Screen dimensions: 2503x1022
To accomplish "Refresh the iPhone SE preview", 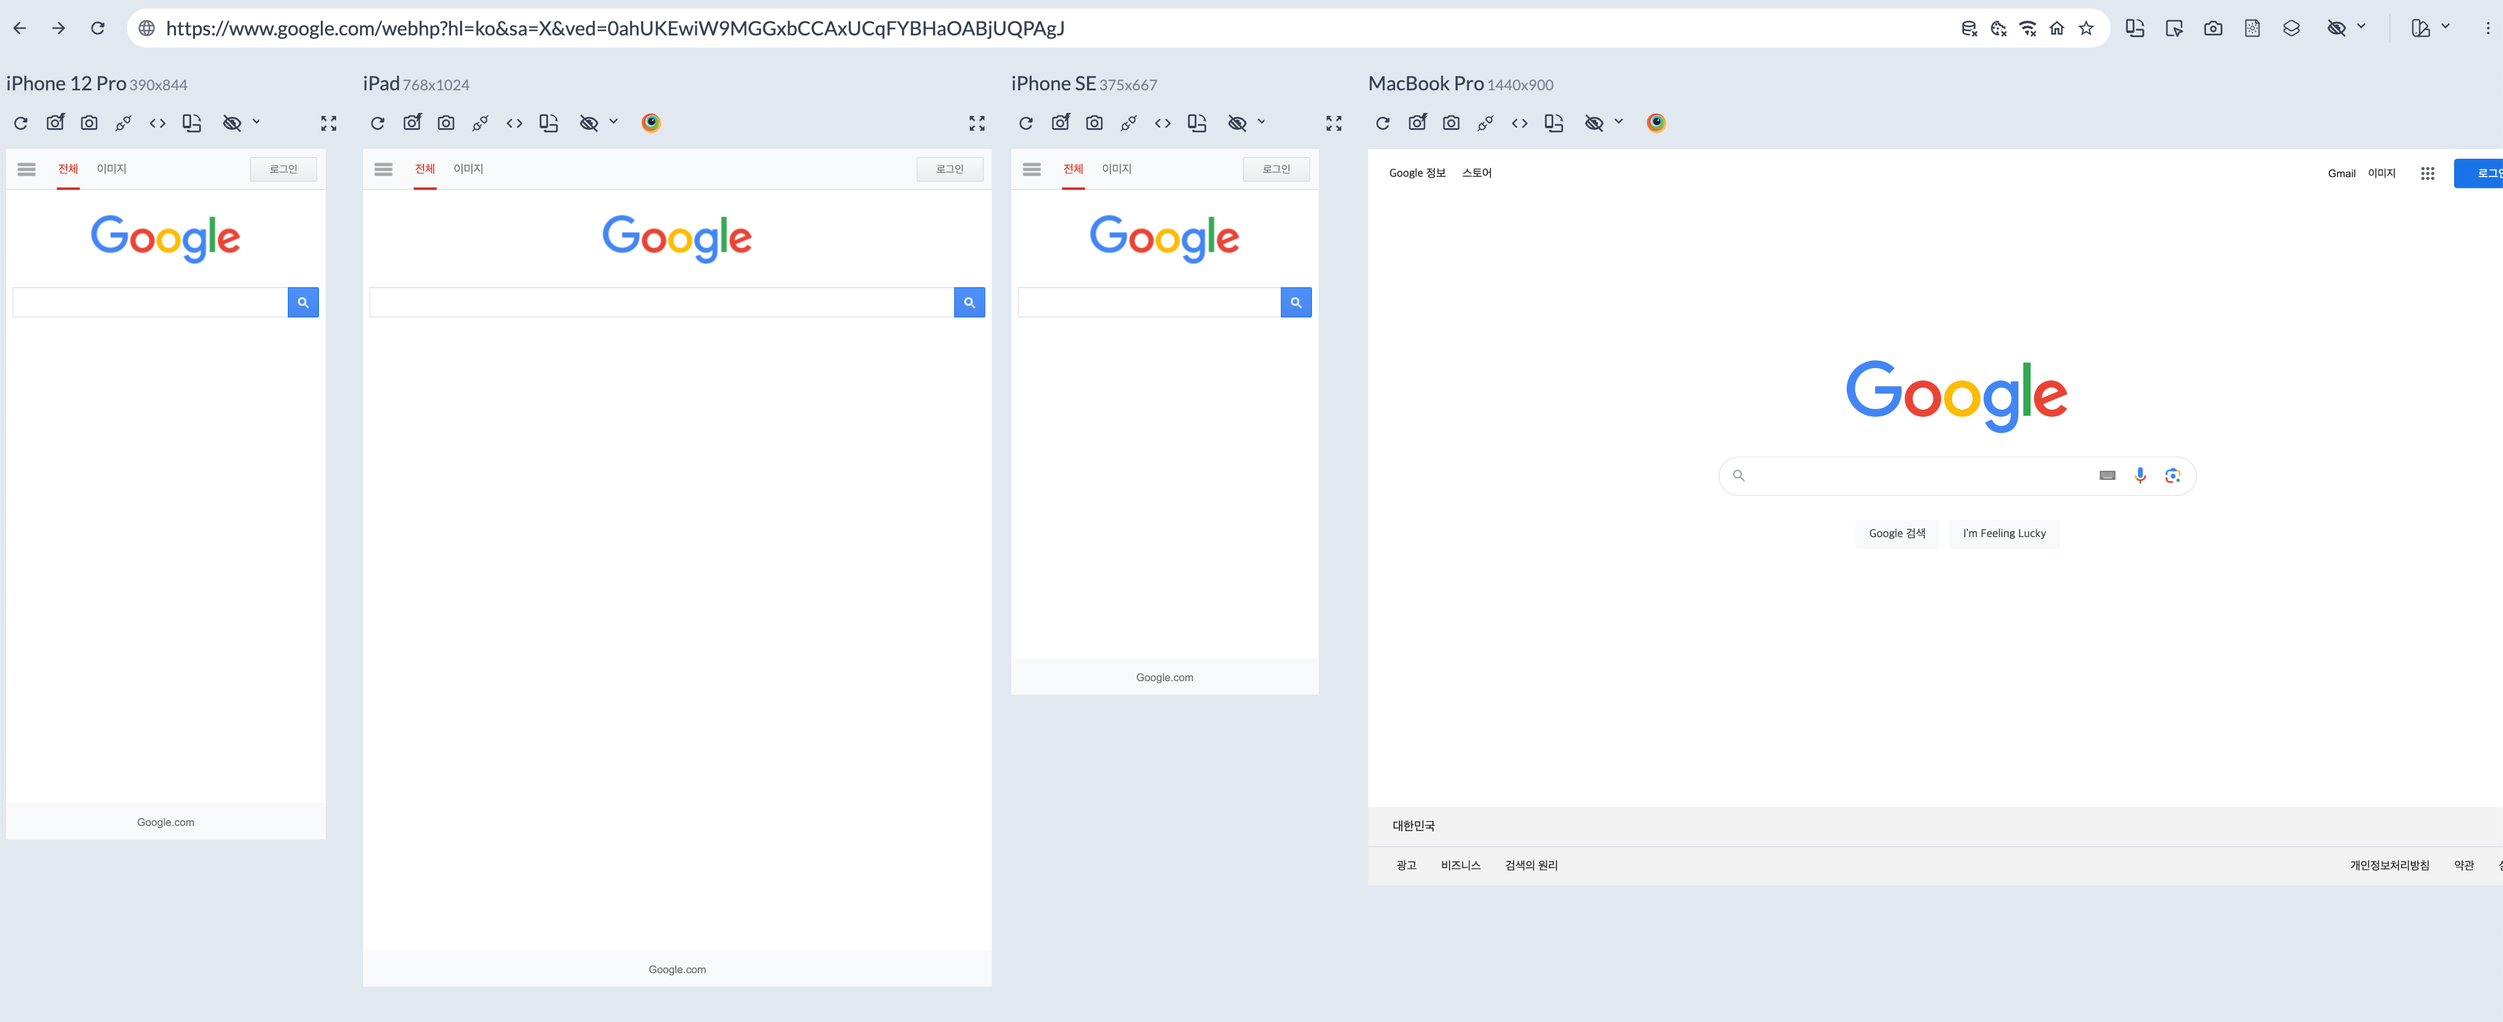I will point(1025,122).
